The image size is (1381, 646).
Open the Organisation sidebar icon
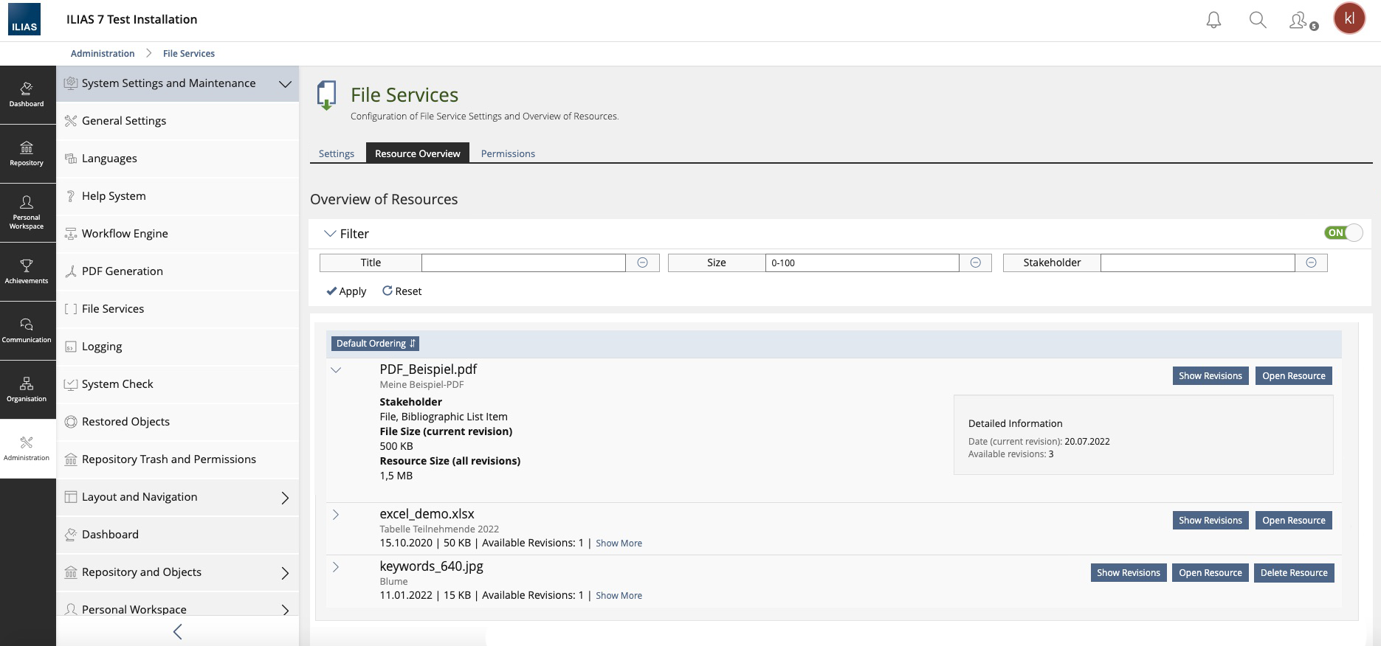27,389
